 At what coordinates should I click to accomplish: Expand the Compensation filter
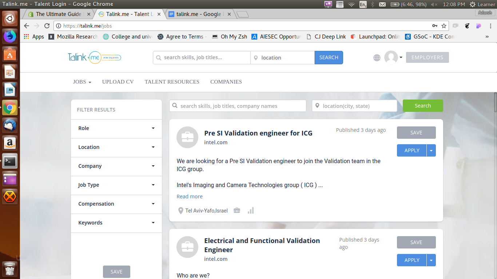(116, 204)
